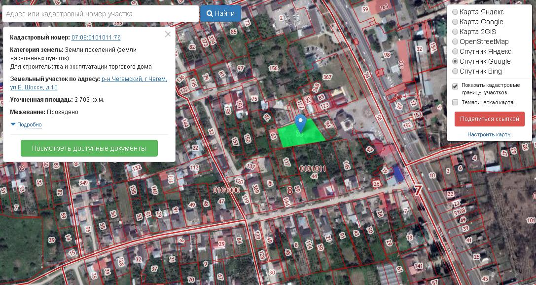This screenshot has height=285, width=536.
Task: Select Спутник Яндекс satellite layer
Action: 455,51
